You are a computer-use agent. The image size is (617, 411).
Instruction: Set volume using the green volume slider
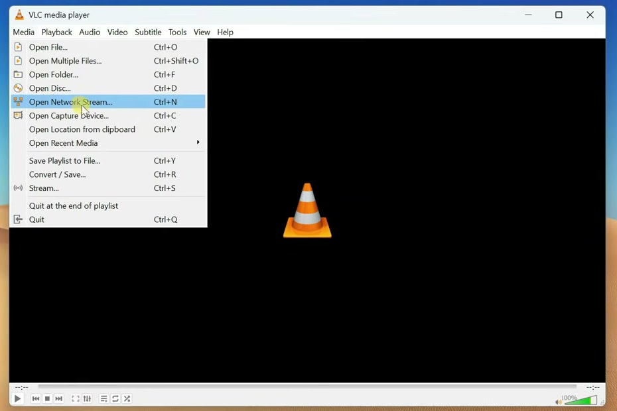click(x=581, y=400)
